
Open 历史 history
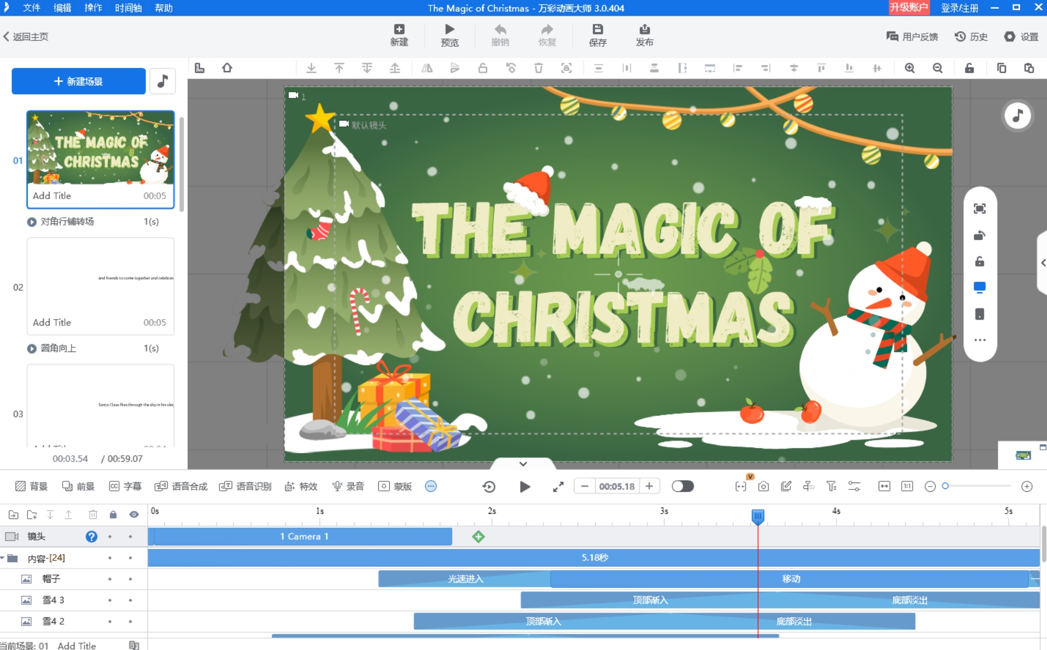[971, 36]
